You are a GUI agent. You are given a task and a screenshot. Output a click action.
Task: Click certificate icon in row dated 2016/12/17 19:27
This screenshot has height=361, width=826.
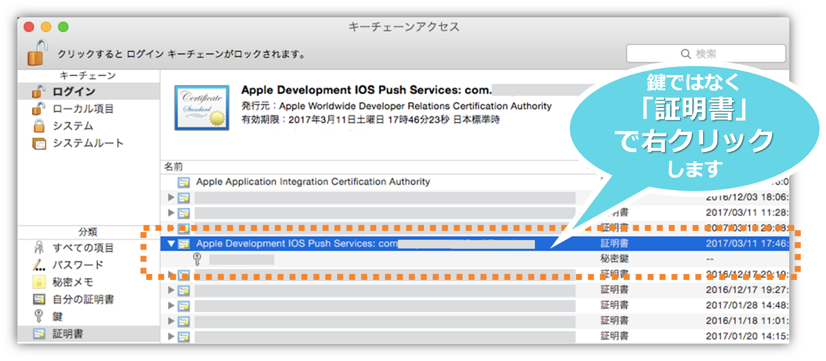tap(184, 290)
